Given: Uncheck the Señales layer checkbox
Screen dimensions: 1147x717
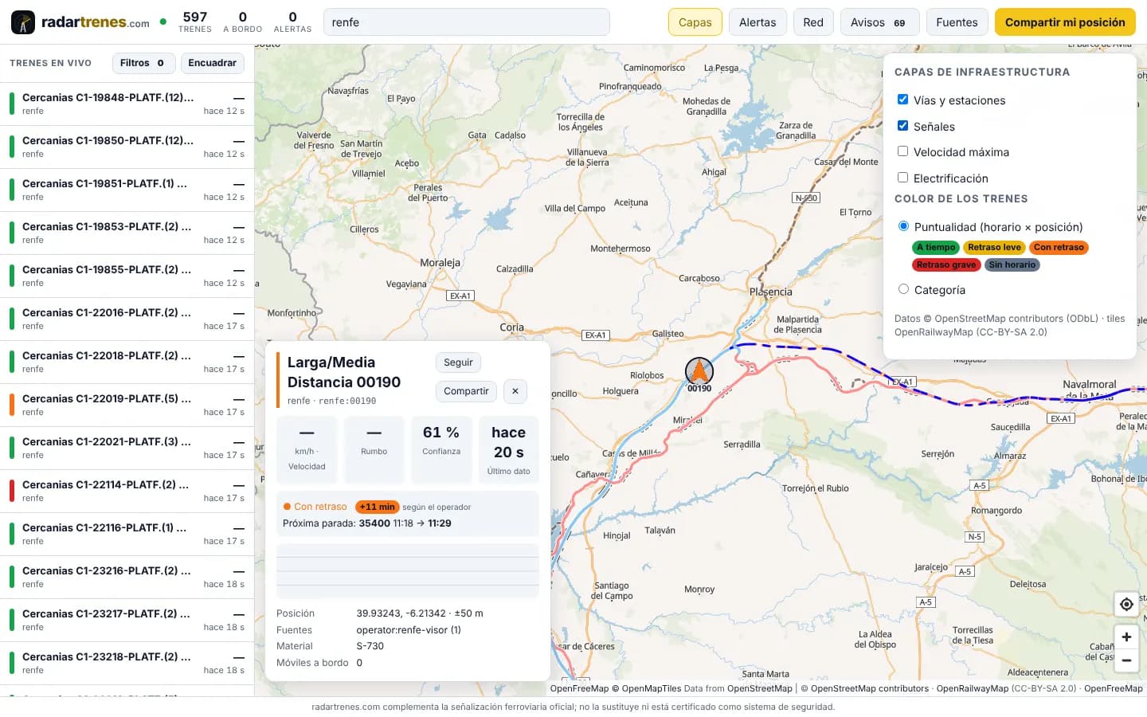Looking at the screenshot, I should coord(902,126).
